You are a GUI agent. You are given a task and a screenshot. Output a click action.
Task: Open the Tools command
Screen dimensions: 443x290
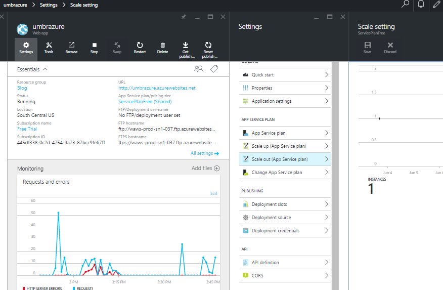49,49
